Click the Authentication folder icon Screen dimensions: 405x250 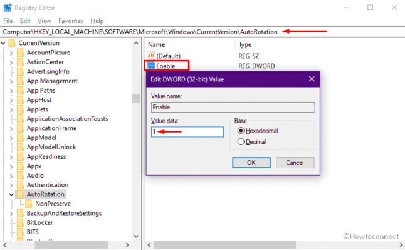(20, 185)
